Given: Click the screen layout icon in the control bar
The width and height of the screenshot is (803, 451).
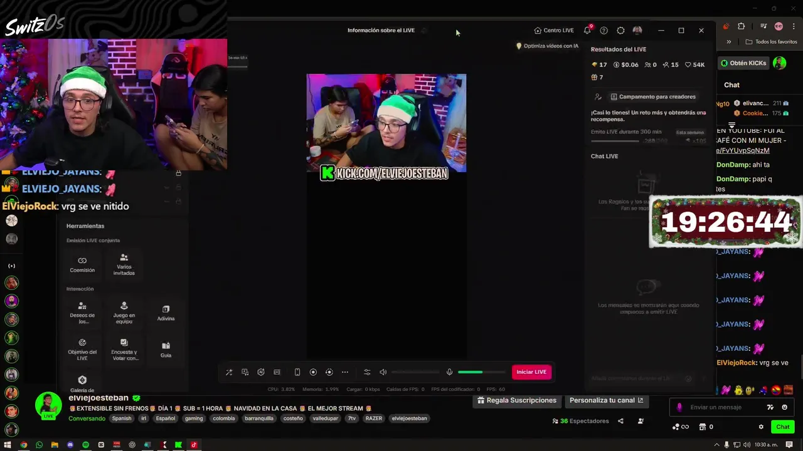Looking at the screenshot, I should tap(277, 372).
